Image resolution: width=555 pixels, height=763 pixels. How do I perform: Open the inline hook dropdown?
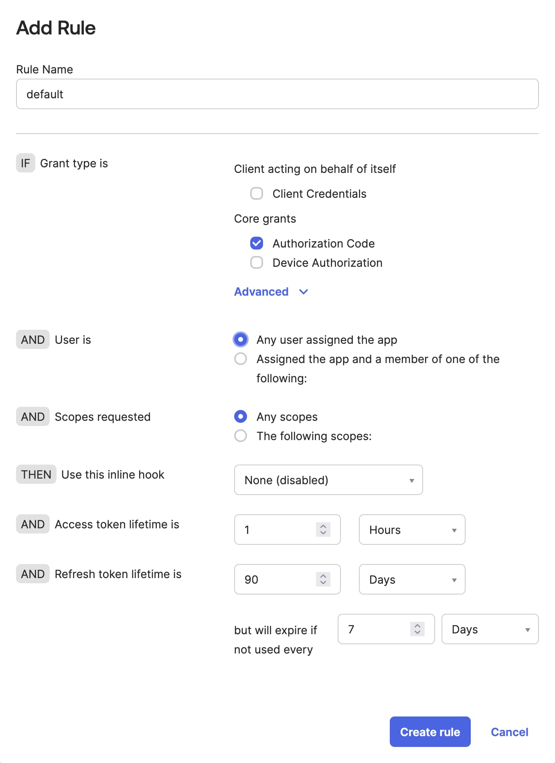pos(328,480)
